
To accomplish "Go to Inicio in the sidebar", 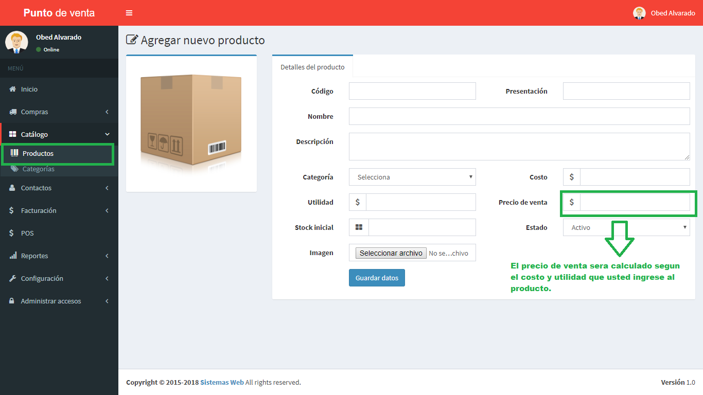I will click(x=59, y=89).
